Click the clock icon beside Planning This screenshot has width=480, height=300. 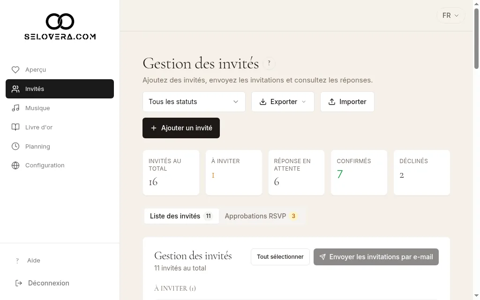click(x=15, y=146)
